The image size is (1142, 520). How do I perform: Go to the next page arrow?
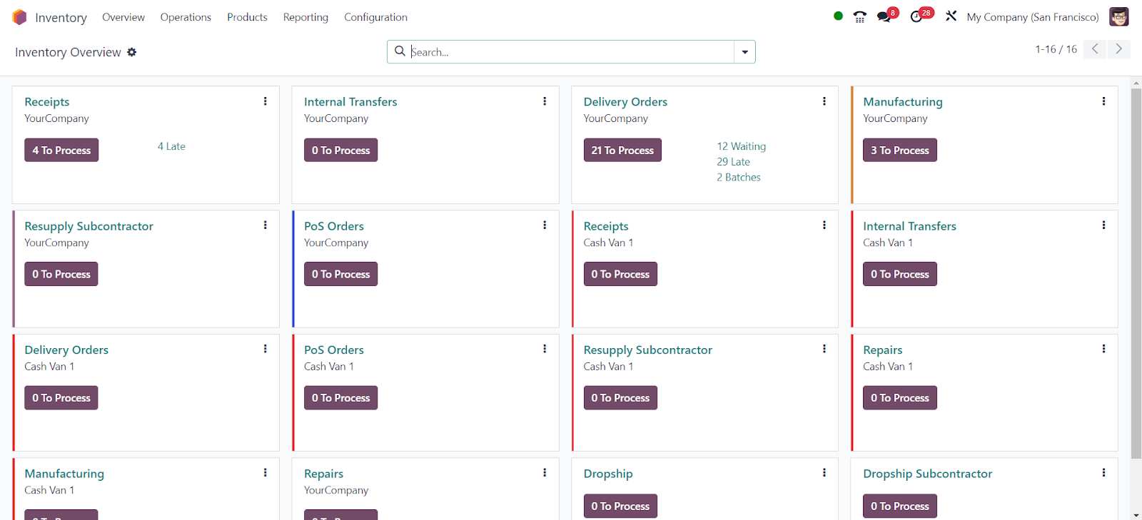tap(1118, 49)
